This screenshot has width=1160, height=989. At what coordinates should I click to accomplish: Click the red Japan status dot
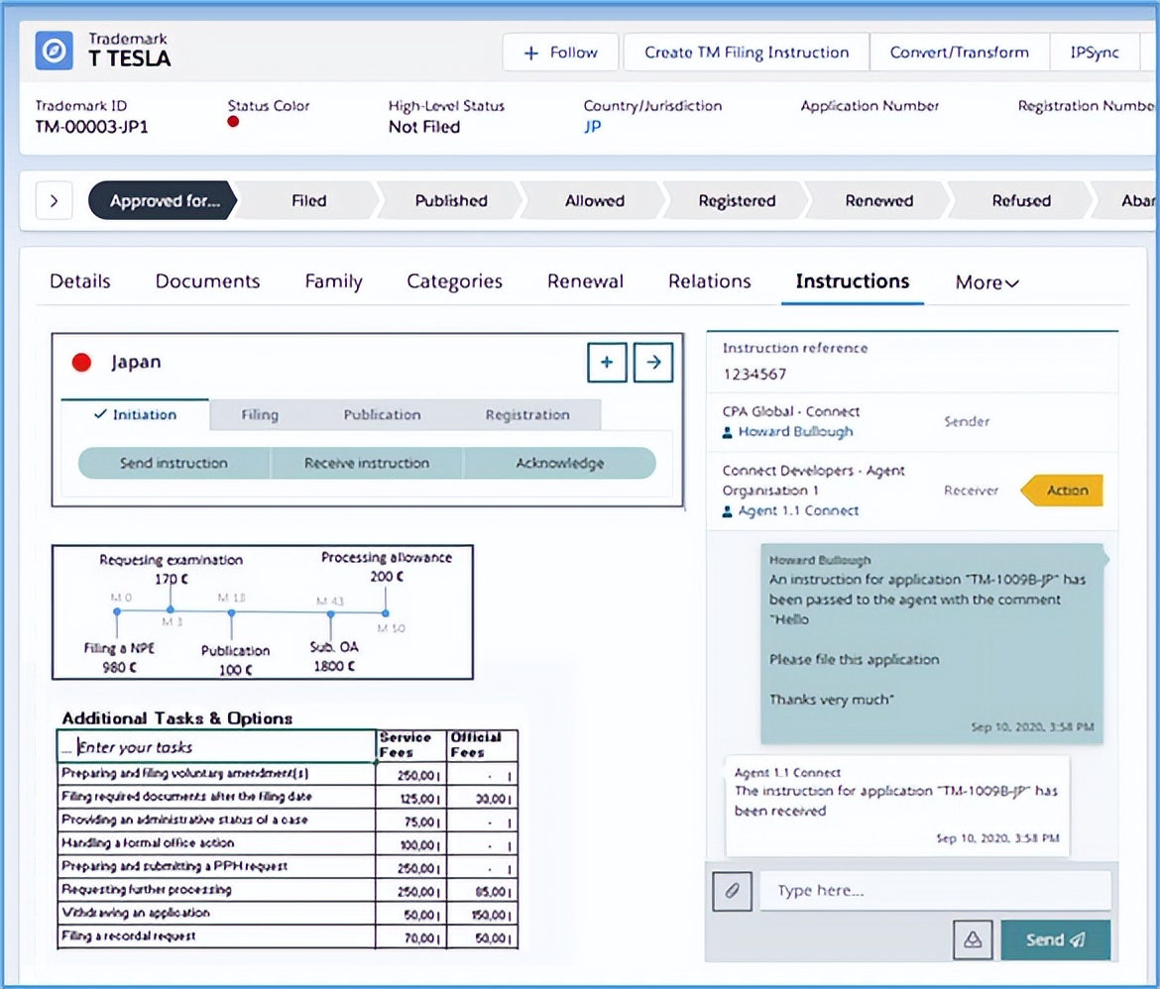click(82, 363)
